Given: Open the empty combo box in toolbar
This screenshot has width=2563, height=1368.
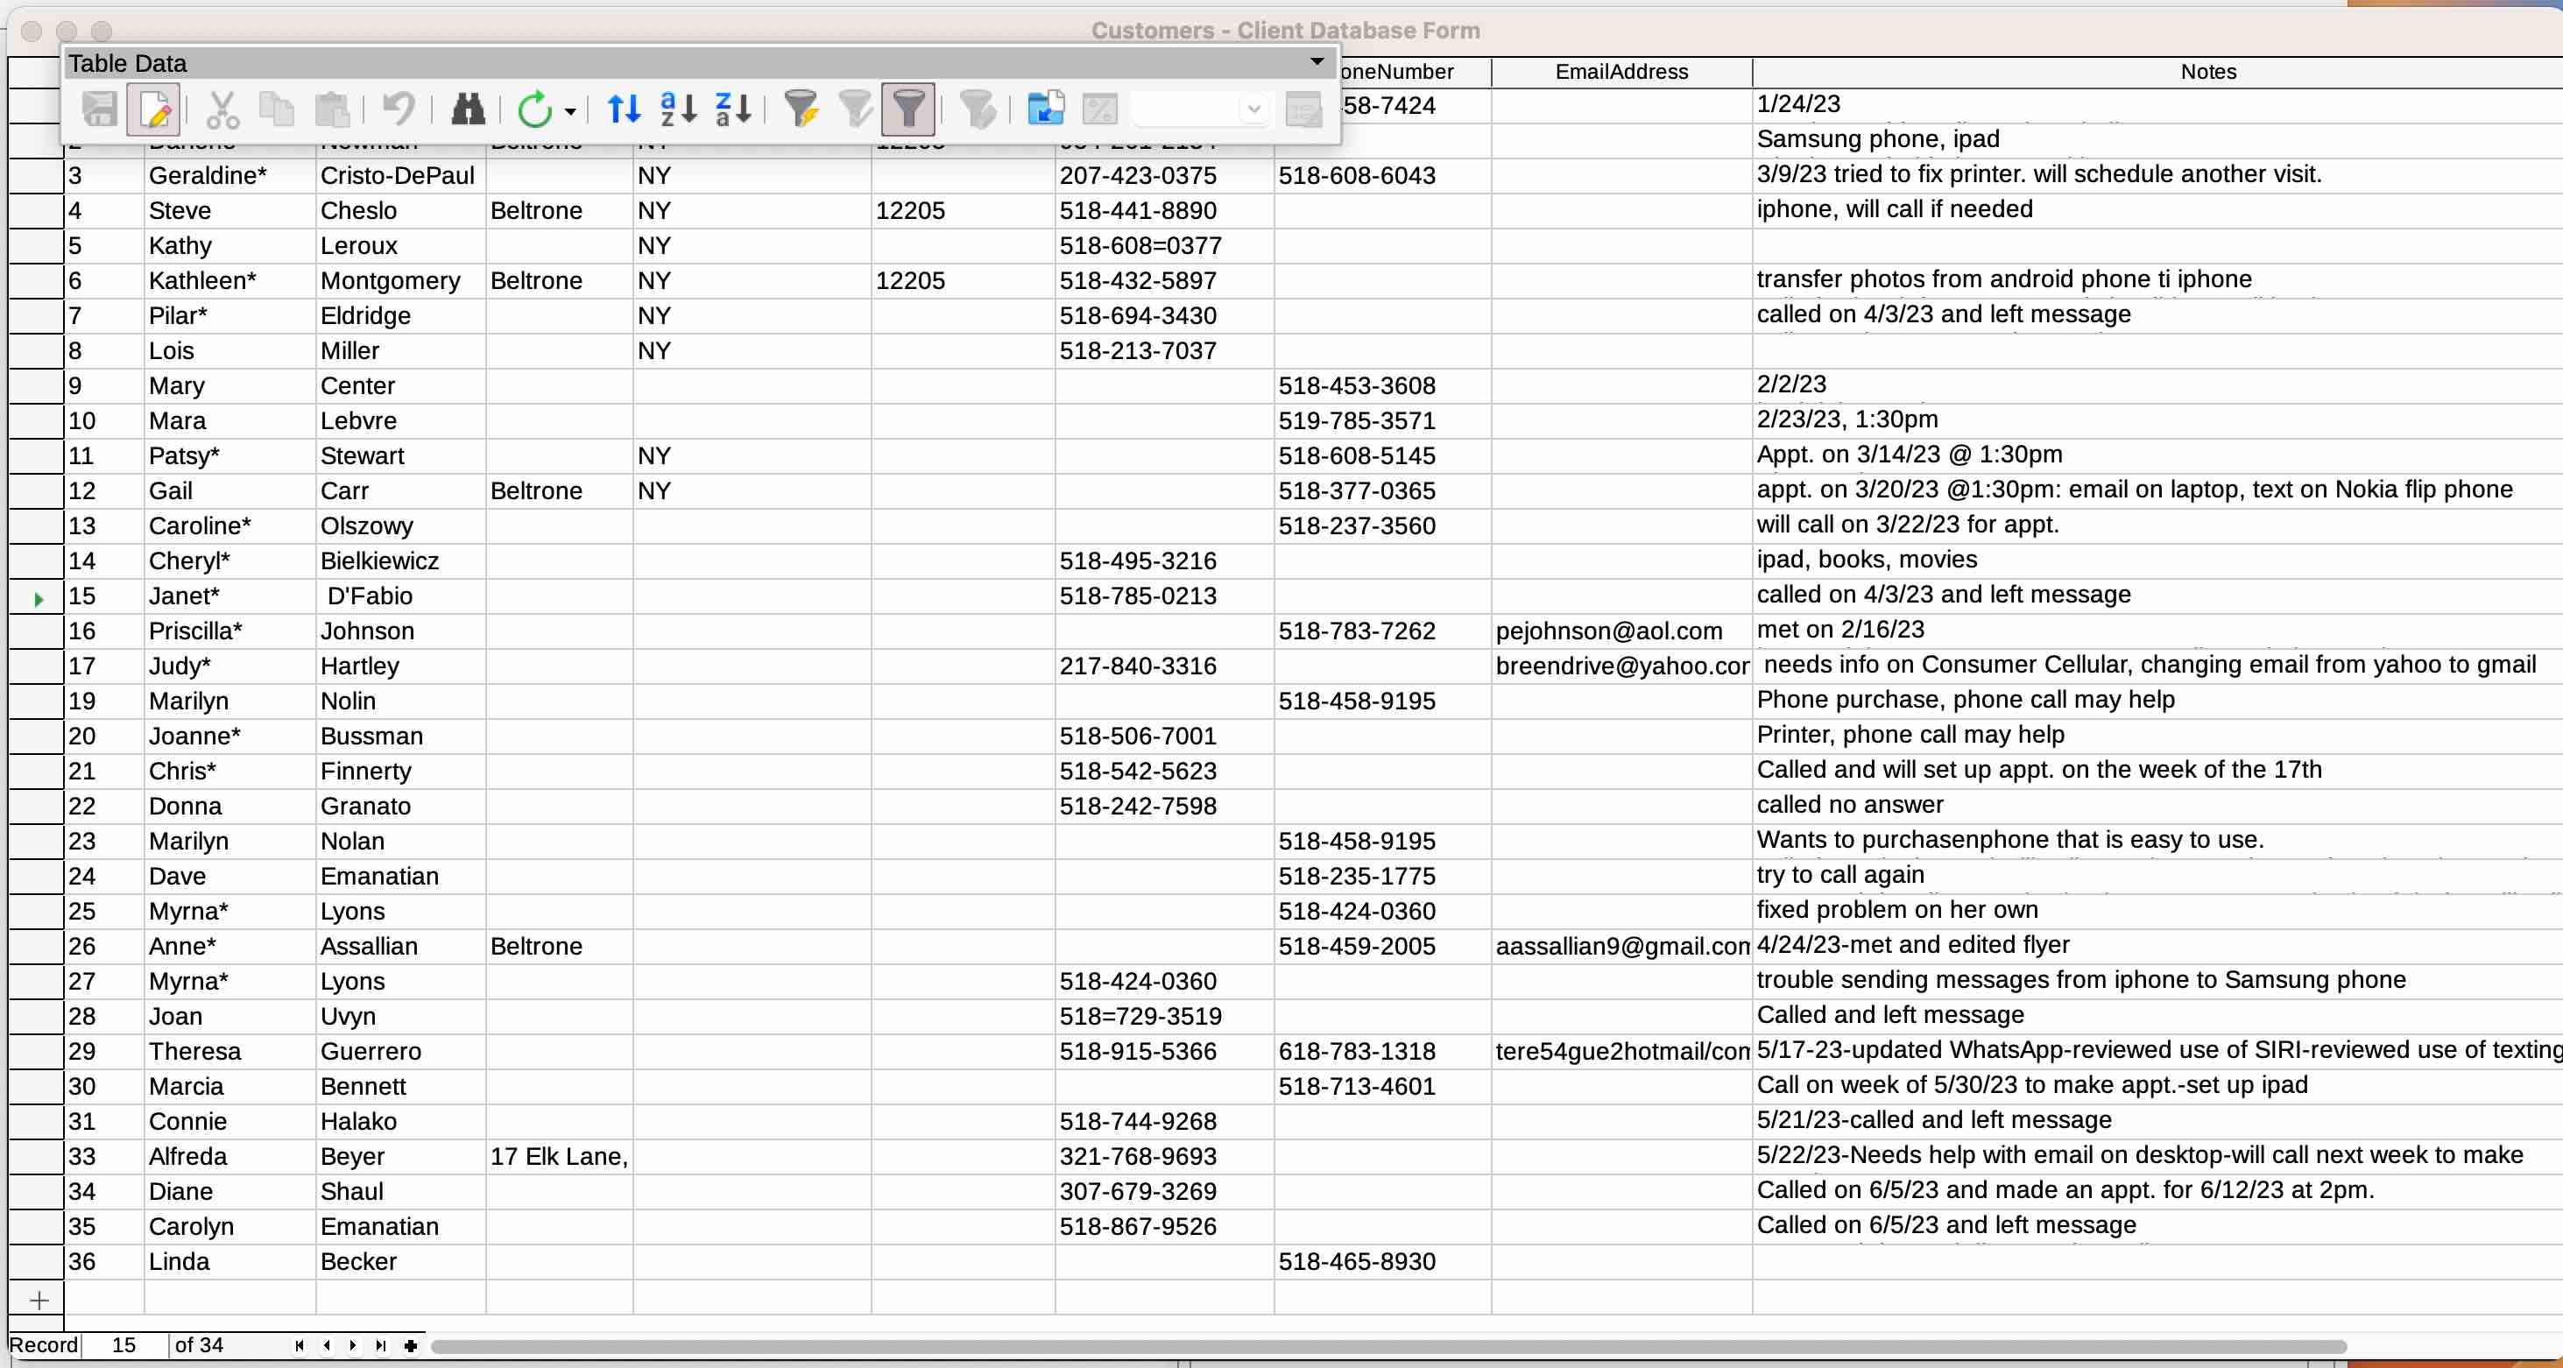Looking at the screenshot, I should point(1201,109).
